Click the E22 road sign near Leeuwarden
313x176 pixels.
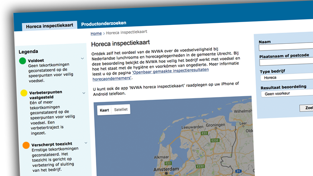[204, 133]
